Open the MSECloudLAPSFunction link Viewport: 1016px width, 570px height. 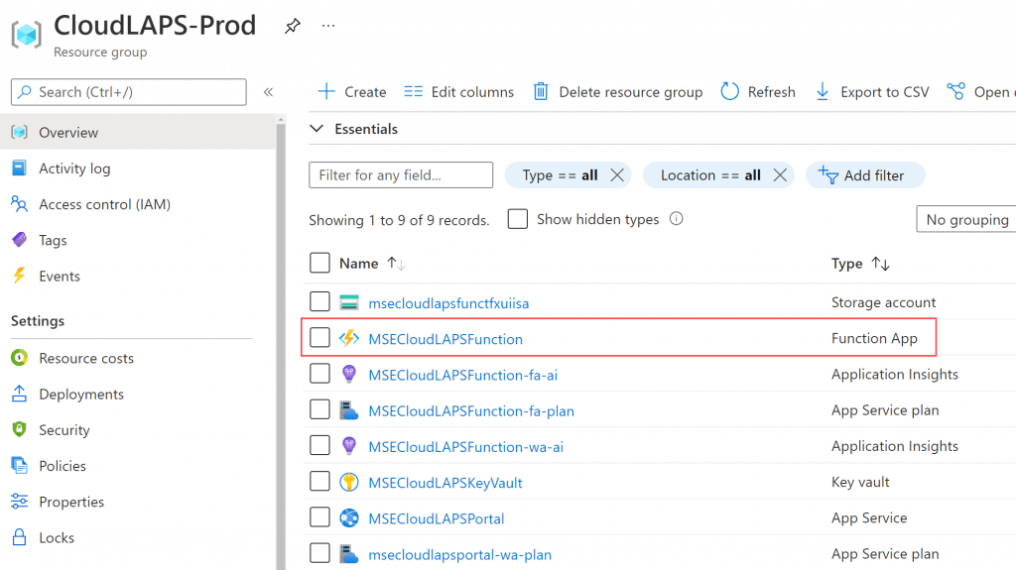click(x=445, y=339)
